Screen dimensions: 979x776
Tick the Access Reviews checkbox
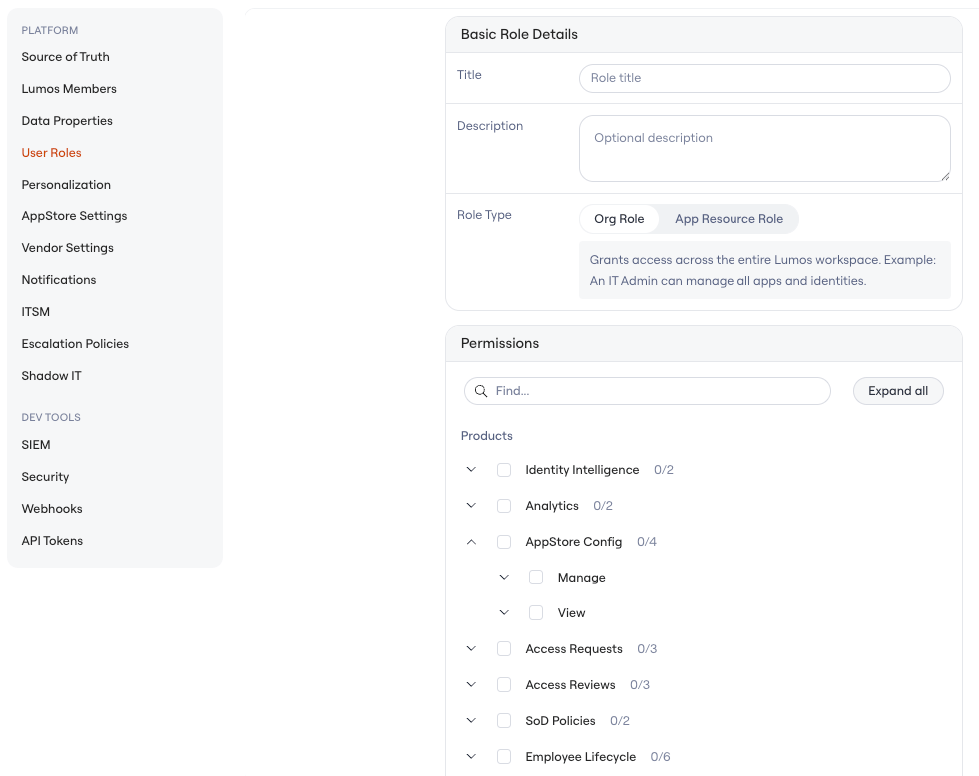click(x=504, y=685)
